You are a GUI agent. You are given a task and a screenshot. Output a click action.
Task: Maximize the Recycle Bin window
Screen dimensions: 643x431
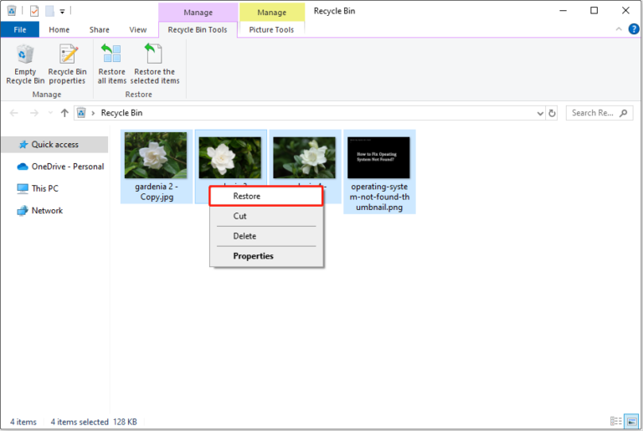pyautogui.click(x=594, y=11)
